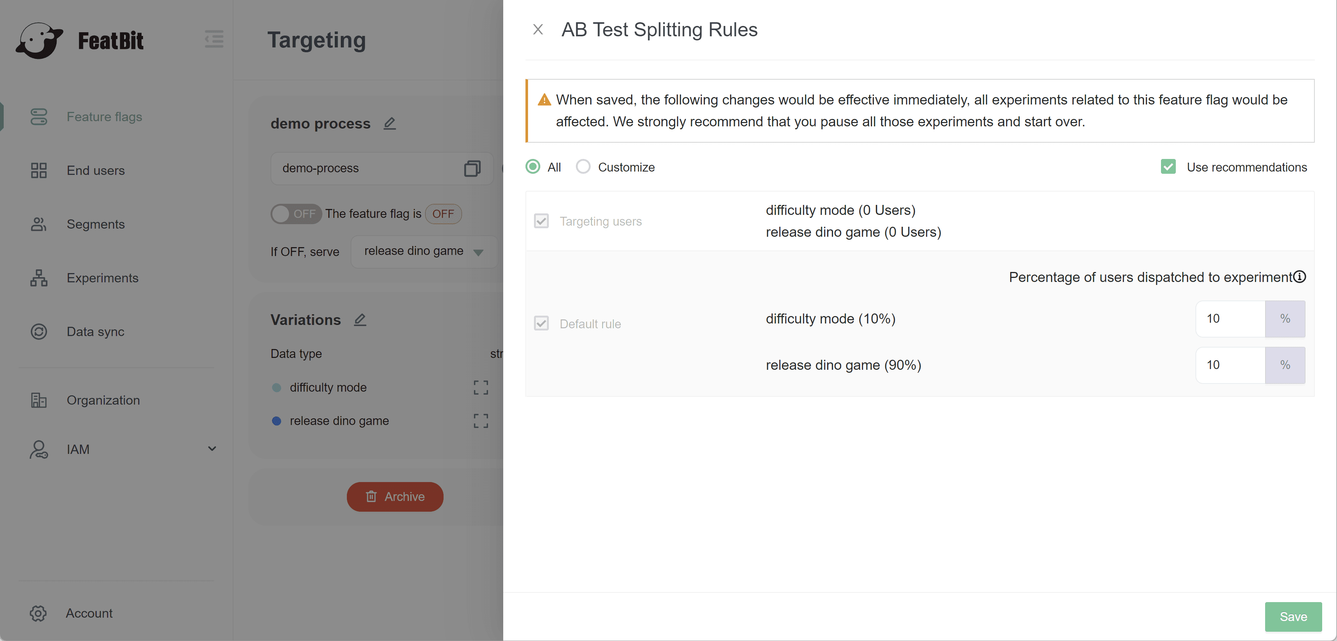Click the info icon beside experiment percentage
1337x641 pixels.
(x=1299, y=277)
